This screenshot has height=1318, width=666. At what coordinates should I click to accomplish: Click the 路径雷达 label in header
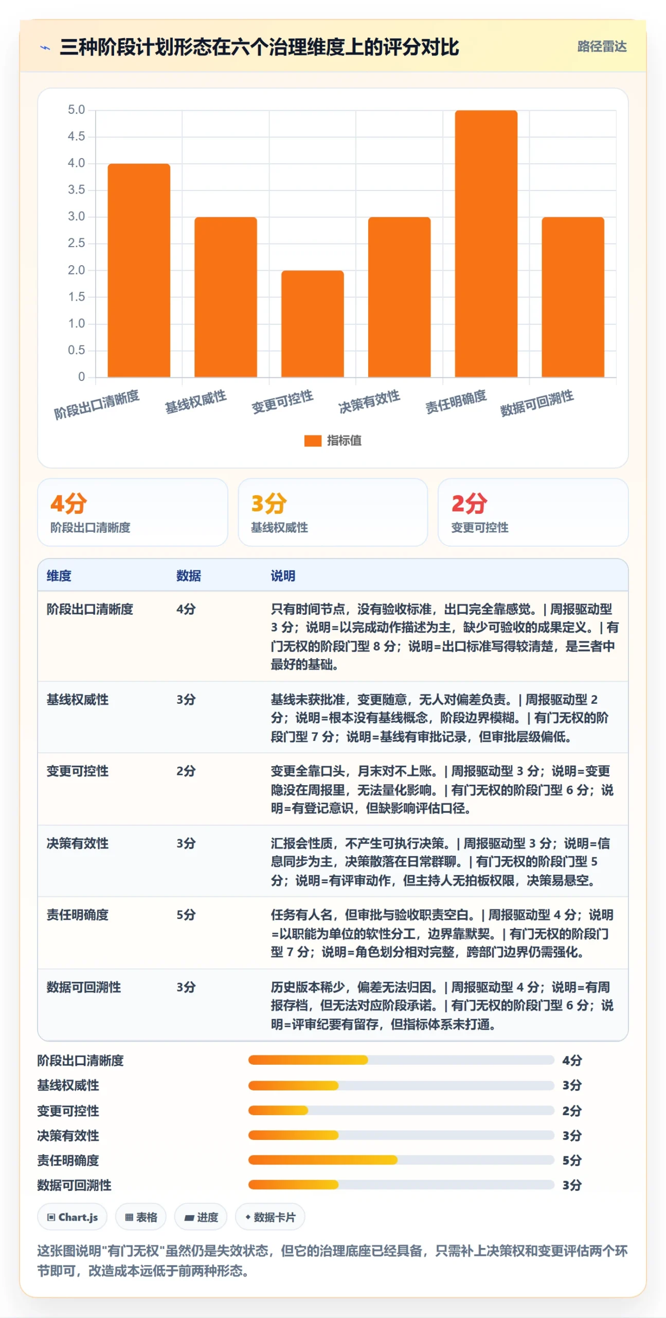601,46
